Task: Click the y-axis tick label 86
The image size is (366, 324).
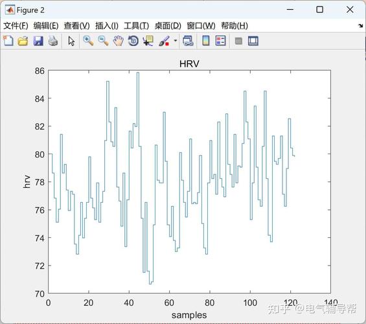Action: [40, 71]
